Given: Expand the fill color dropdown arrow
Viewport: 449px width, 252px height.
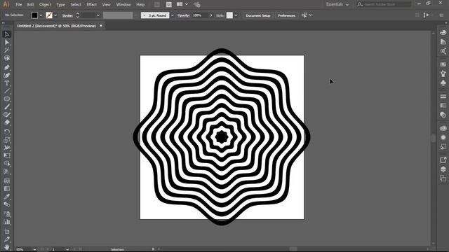Looking at the screenshot, I should pos(41,15).
